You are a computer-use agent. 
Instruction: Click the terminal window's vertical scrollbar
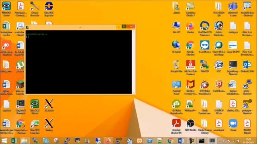point(133,62)
